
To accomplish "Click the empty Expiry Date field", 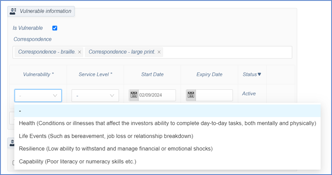I will 214,95.
